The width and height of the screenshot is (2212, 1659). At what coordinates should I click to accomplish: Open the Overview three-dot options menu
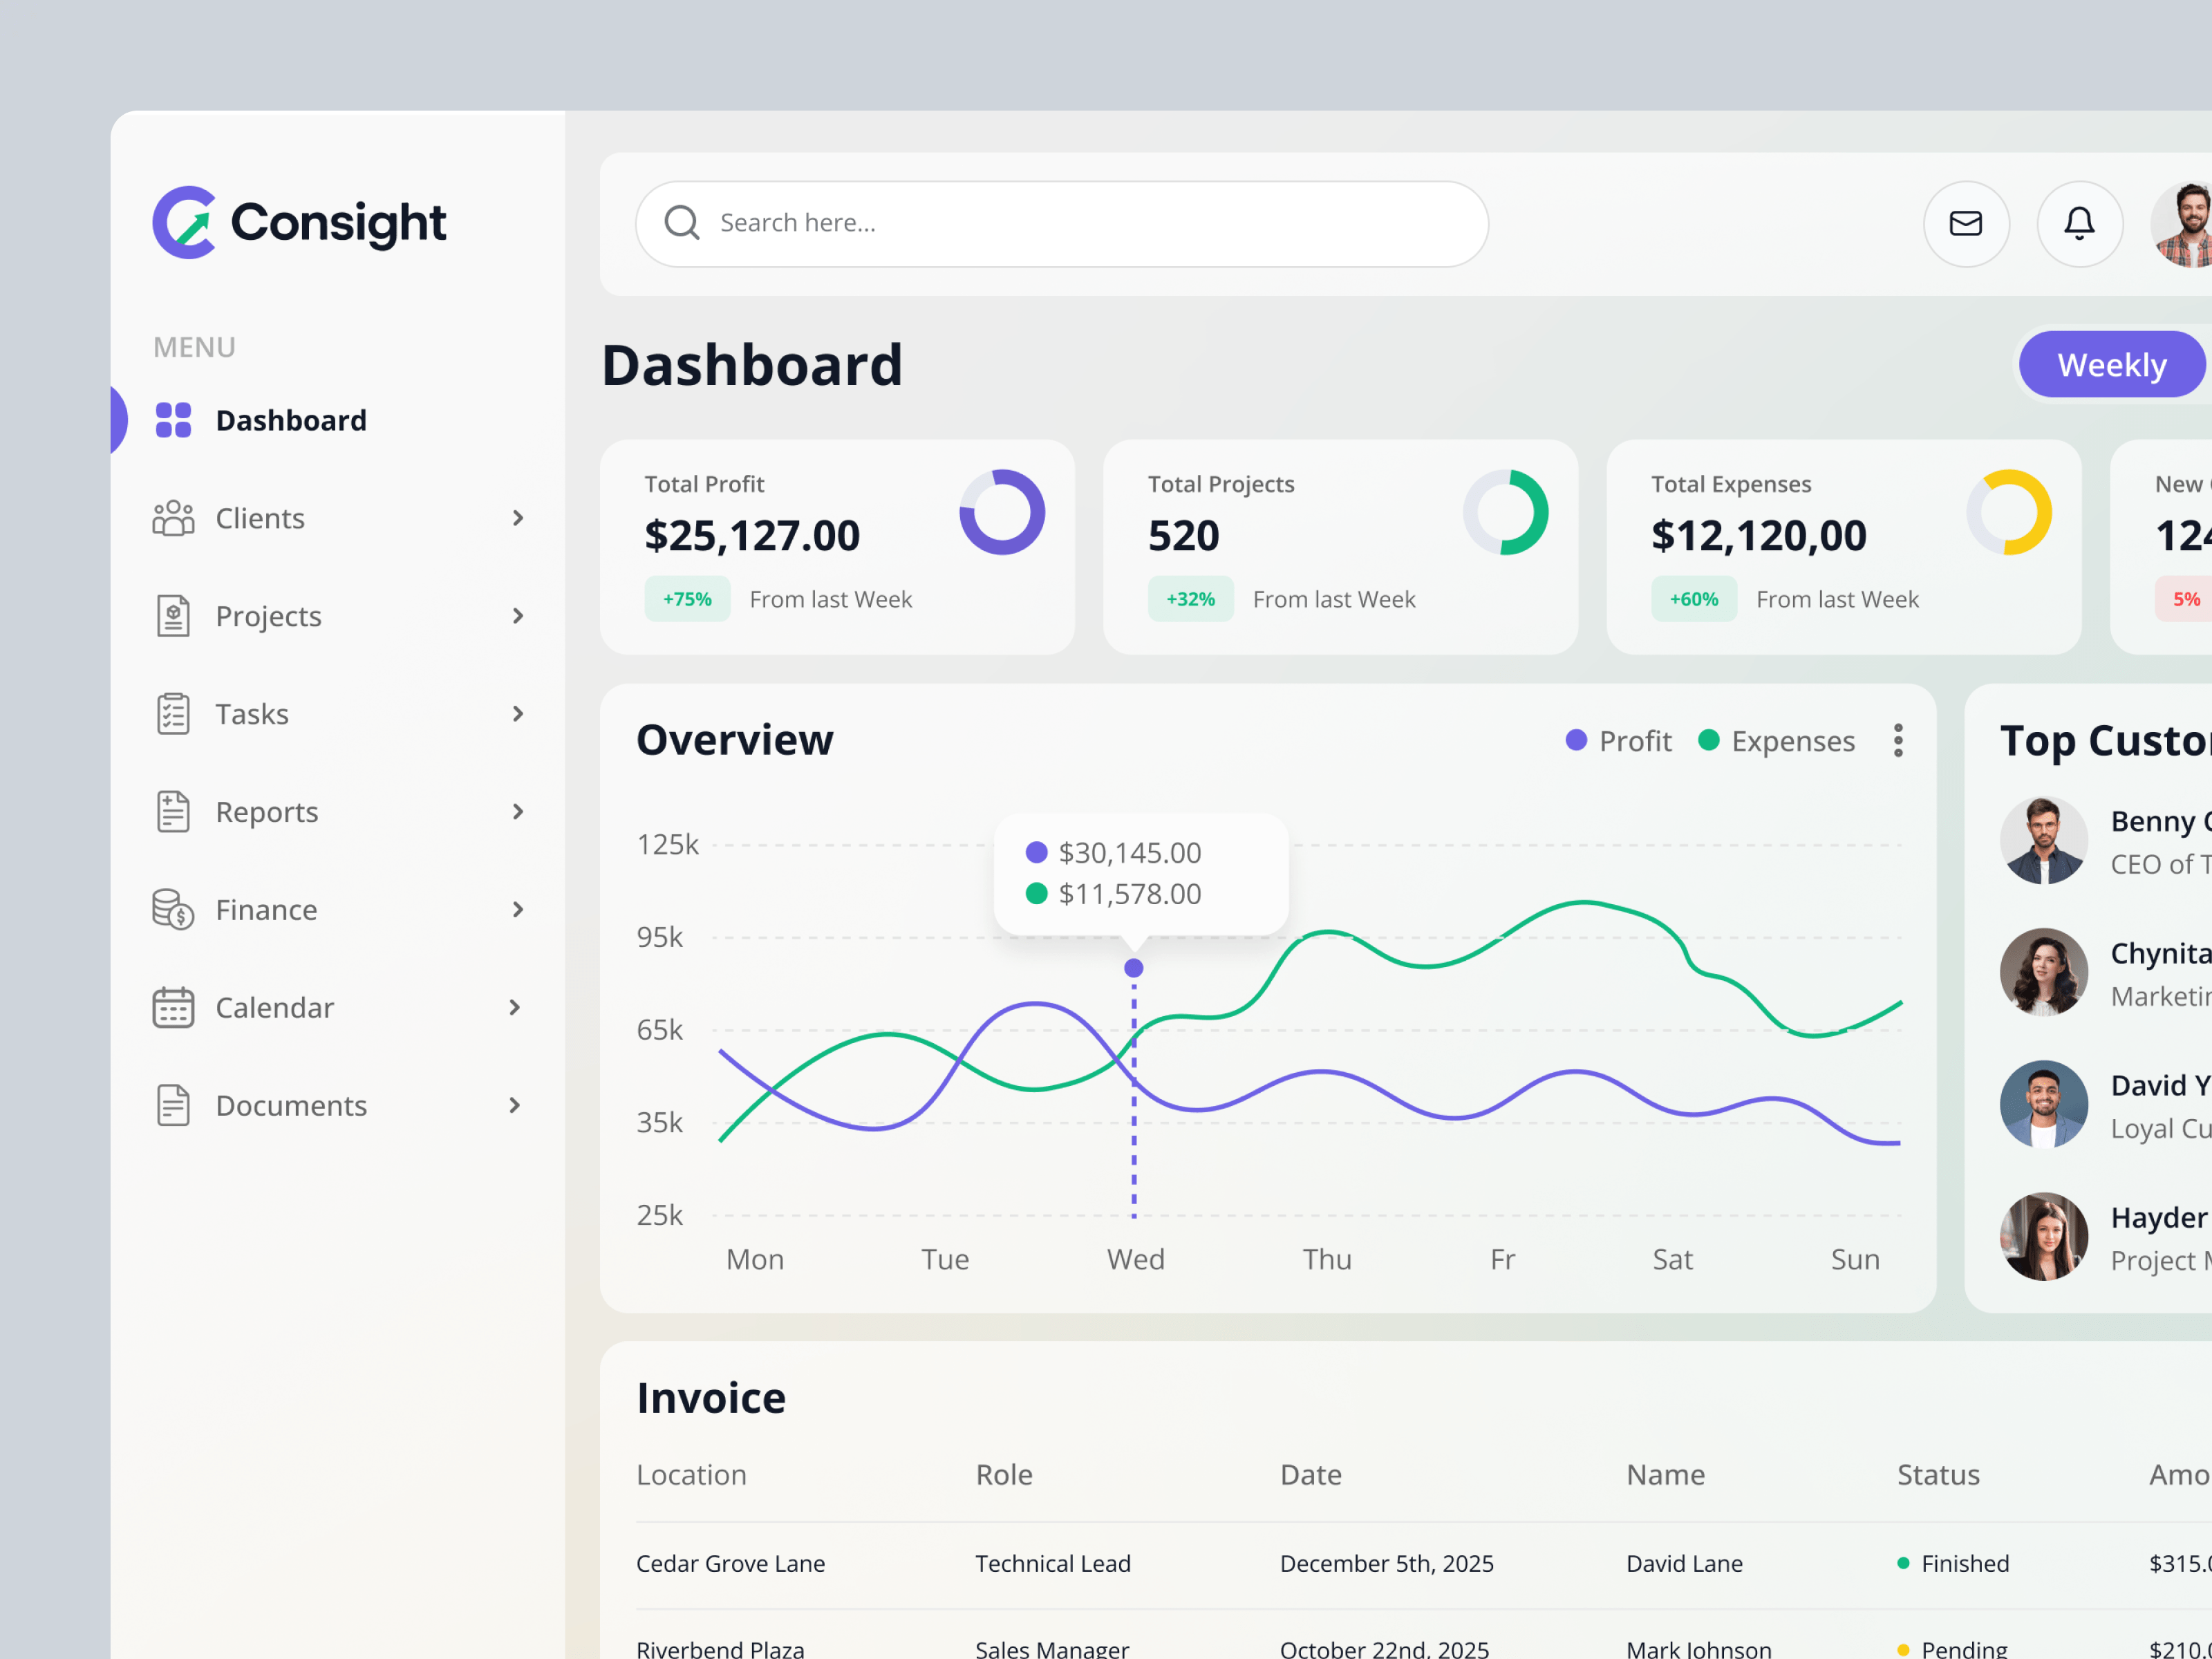[x=1898, y=740]
